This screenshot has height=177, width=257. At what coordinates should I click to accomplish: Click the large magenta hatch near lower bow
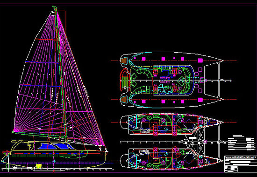[200, 100]
